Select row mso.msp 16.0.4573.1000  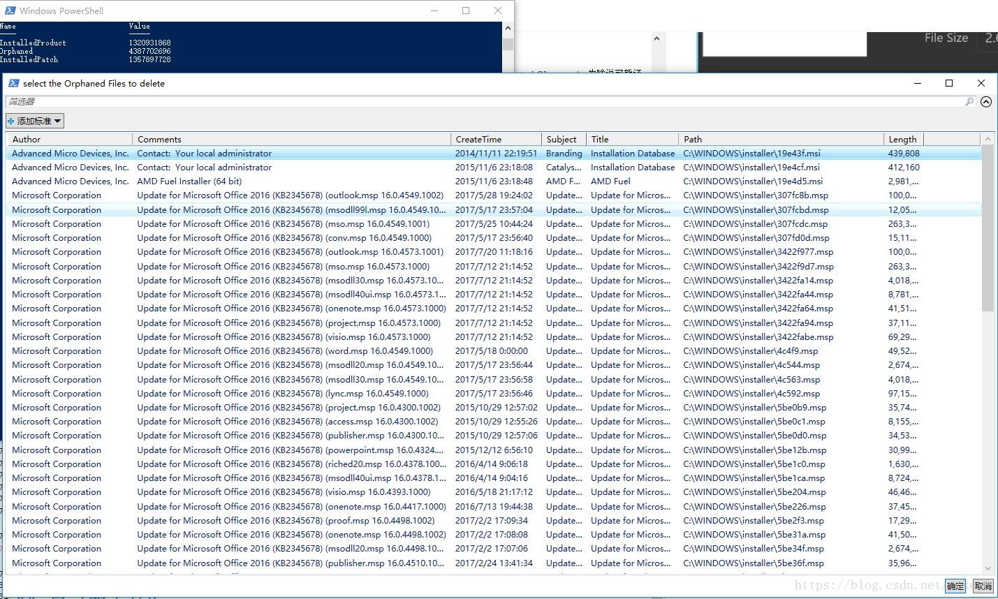pyautogui.click(x=493, y=266)
